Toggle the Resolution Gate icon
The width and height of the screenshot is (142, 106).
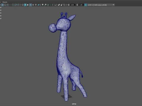[8, 5]
